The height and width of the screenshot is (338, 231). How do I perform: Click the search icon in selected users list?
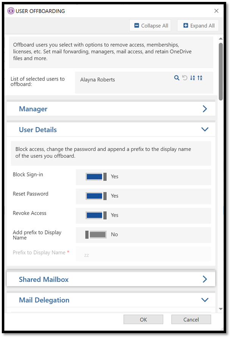point(176,78)
